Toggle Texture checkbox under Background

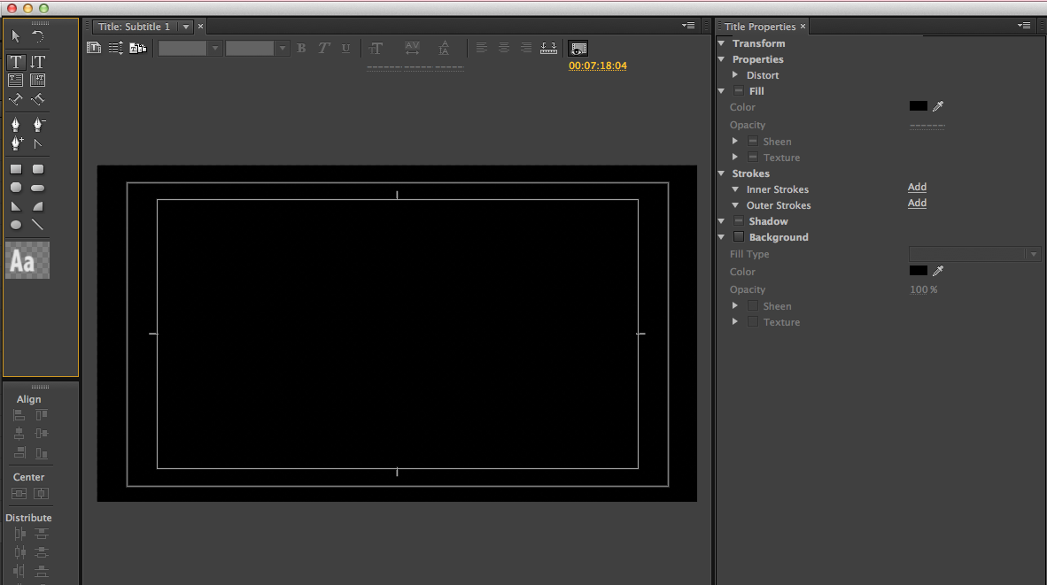click(753, 322)
